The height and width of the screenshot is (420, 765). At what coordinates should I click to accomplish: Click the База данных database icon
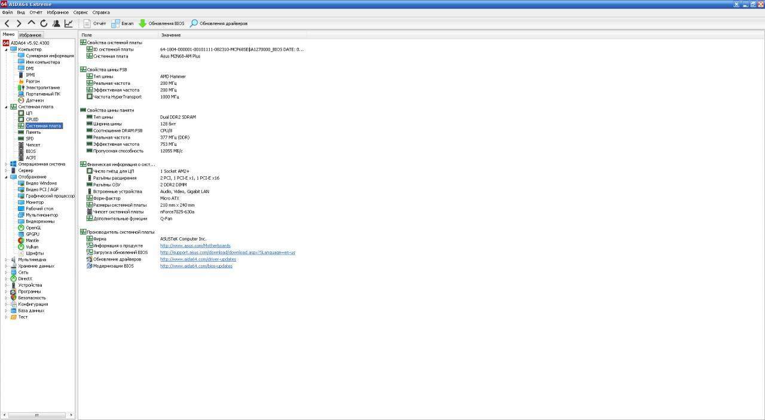pos(13,311)
